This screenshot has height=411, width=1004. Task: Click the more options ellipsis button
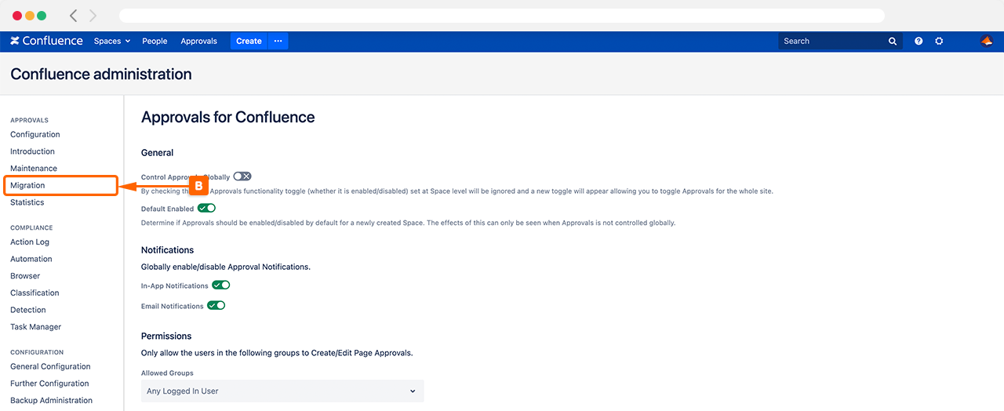coord(278,42)
